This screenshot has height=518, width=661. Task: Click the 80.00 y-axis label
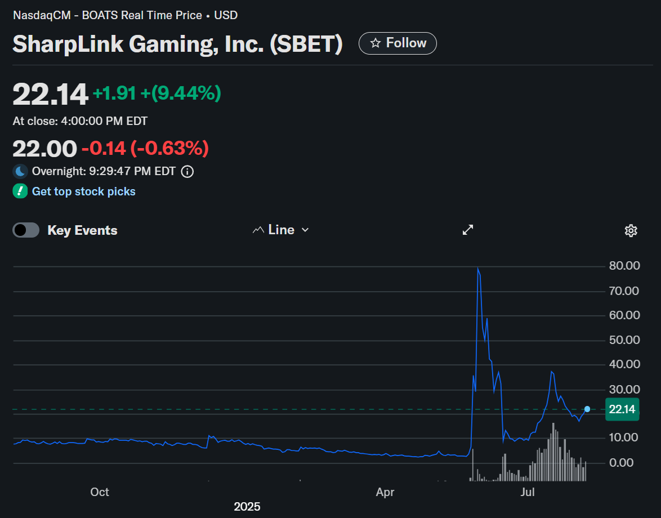click(625, 266)
